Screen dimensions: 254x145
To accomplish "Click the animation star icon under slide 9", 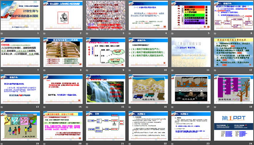I will pos(87,70).
